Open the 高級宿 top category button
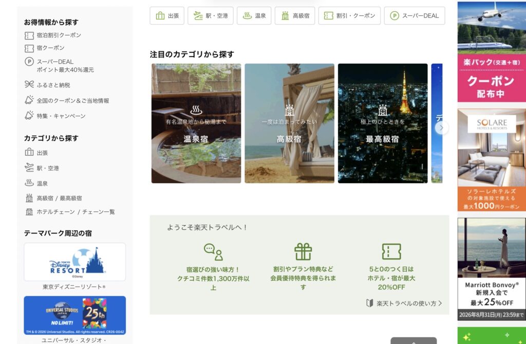Screen dimensions: 526x344 (294, 16)
